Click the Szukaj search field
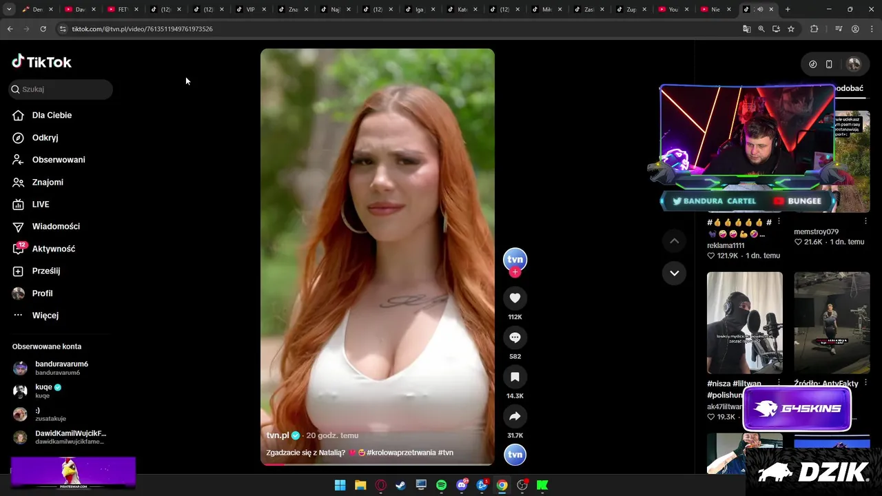882x496 pixels. (x=61, y=89)
